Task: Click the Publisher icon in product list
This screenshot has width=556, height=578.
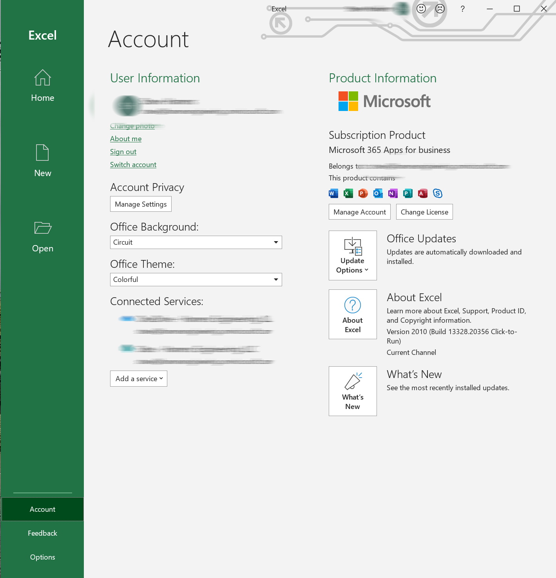Action: point(407,193)
